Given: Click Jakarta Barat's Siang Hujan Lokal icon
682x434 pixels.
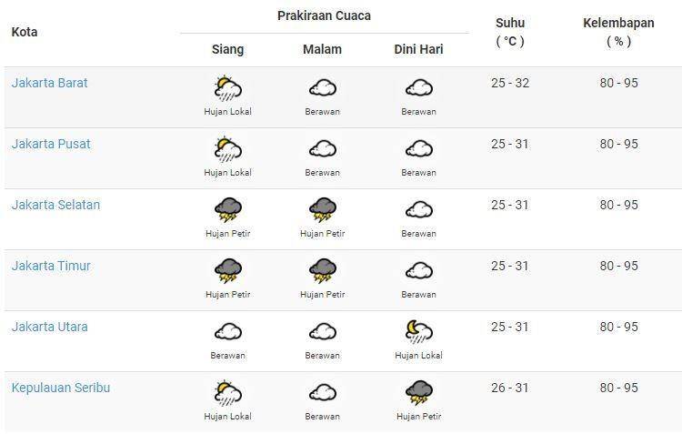Looking at the screenshot, I should pyautogui.click(x=228, y=88).
